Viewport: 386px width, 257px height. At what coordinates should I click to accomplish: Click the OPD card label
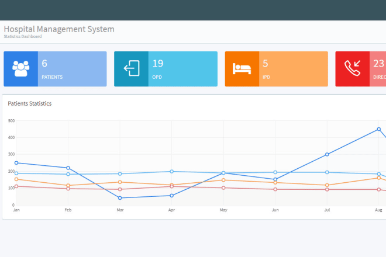157,77
